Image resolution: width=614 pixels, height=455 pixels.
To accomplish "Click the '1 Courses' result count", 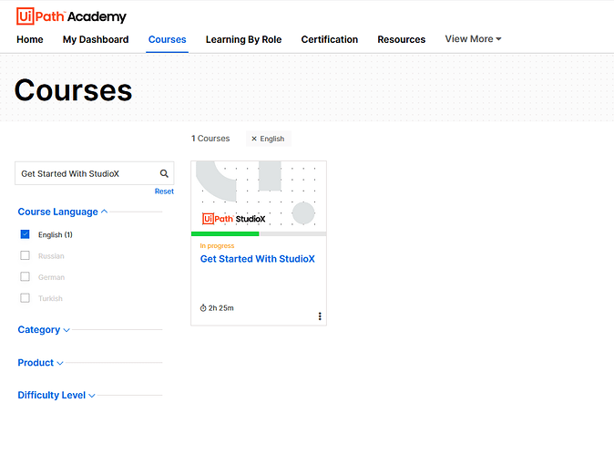I will coord(210,139).
